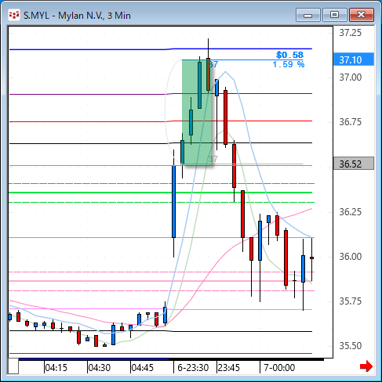Image resolution: width=382 pixels, height=382 pixels.
Task: Click the 36.00 price axis label
Action: 351,257
